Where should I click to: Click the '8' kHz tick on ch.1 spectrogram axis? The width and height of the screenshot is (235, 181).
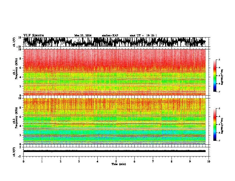21,59
